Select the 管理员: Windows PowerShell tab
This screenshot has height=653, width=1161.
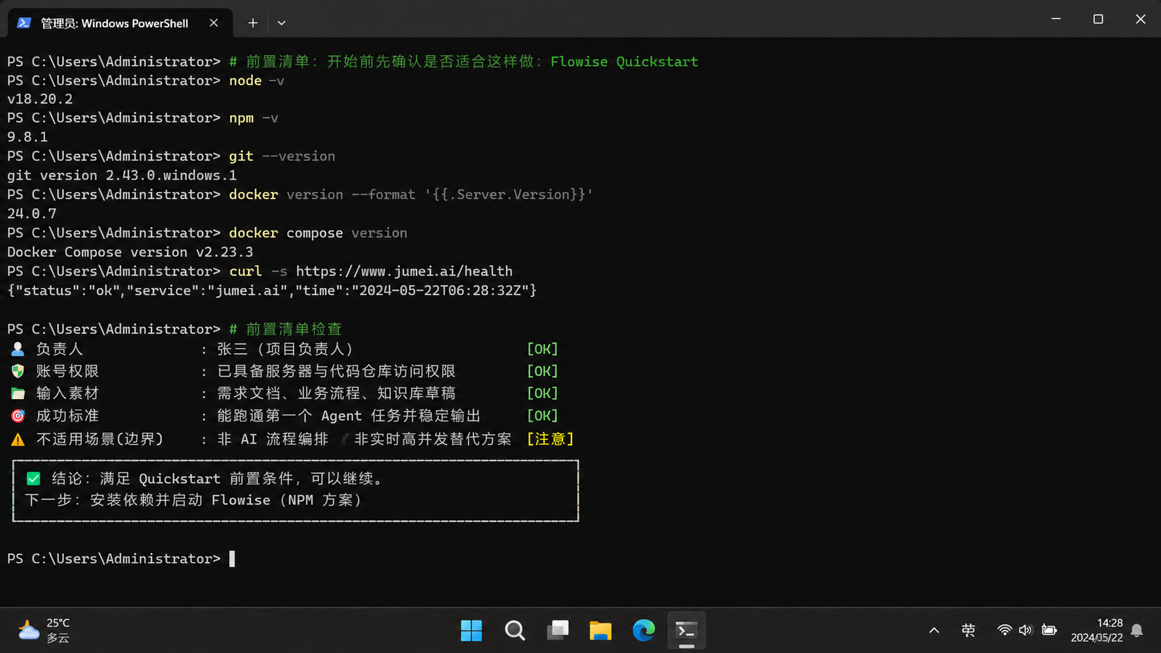pos(120,23)
